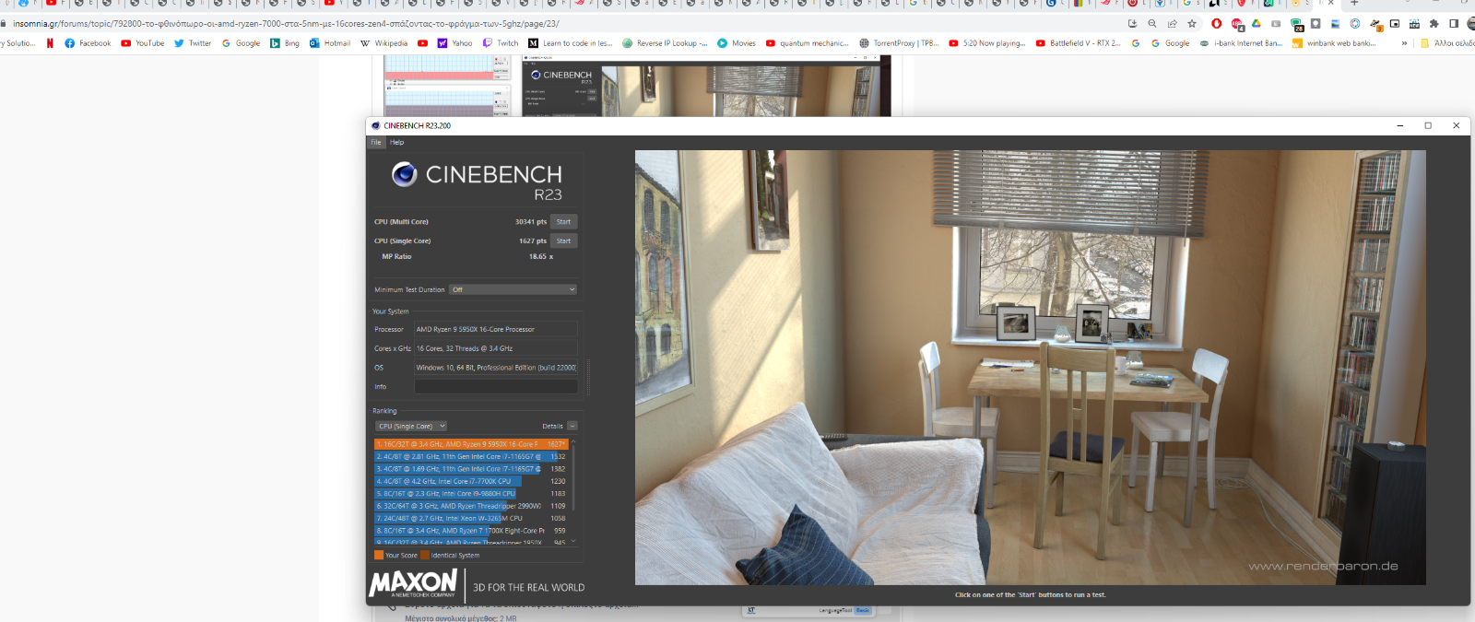Open the Facebook bookmark
1475x622 pixels.
click(x=88, y=43)
